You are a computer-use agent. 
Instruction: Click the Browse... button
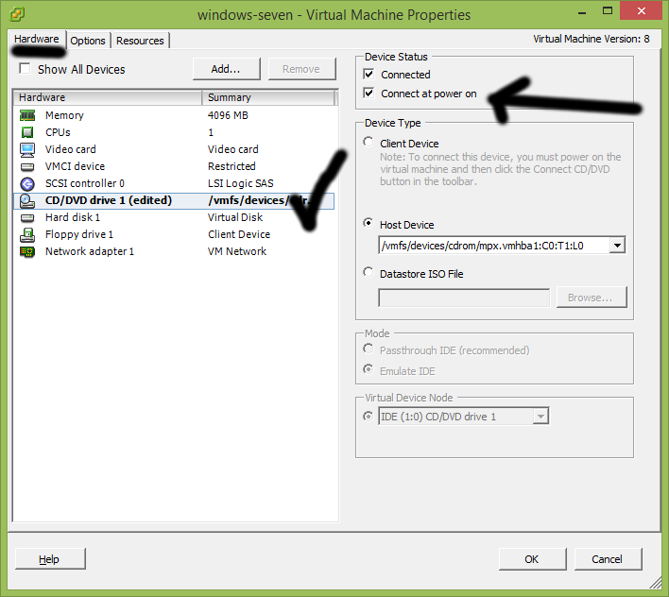[x=591, y=298]
